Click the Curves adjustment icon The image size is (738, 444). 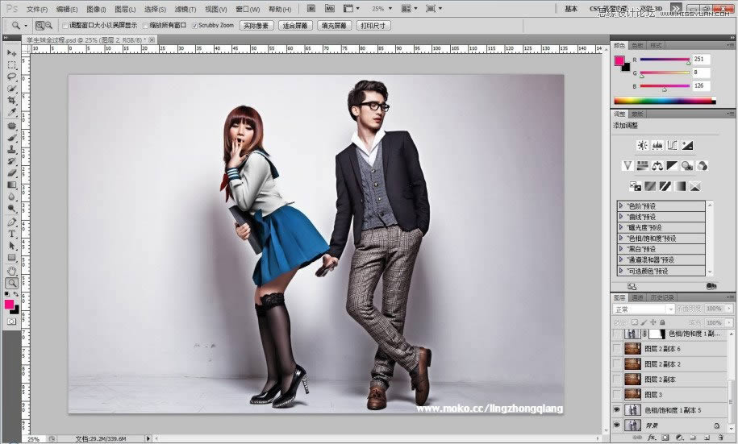(672, 145)
